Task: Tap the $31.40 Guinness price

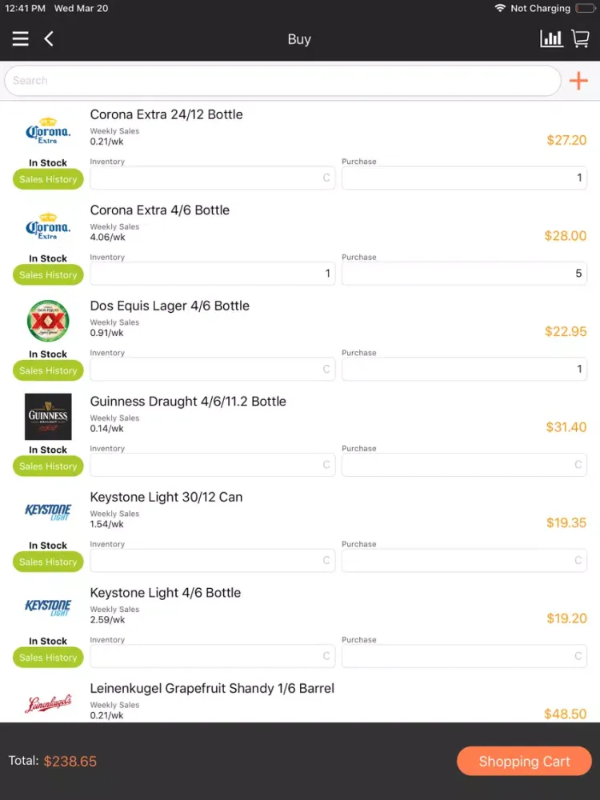Action: (x=566, y=427)
